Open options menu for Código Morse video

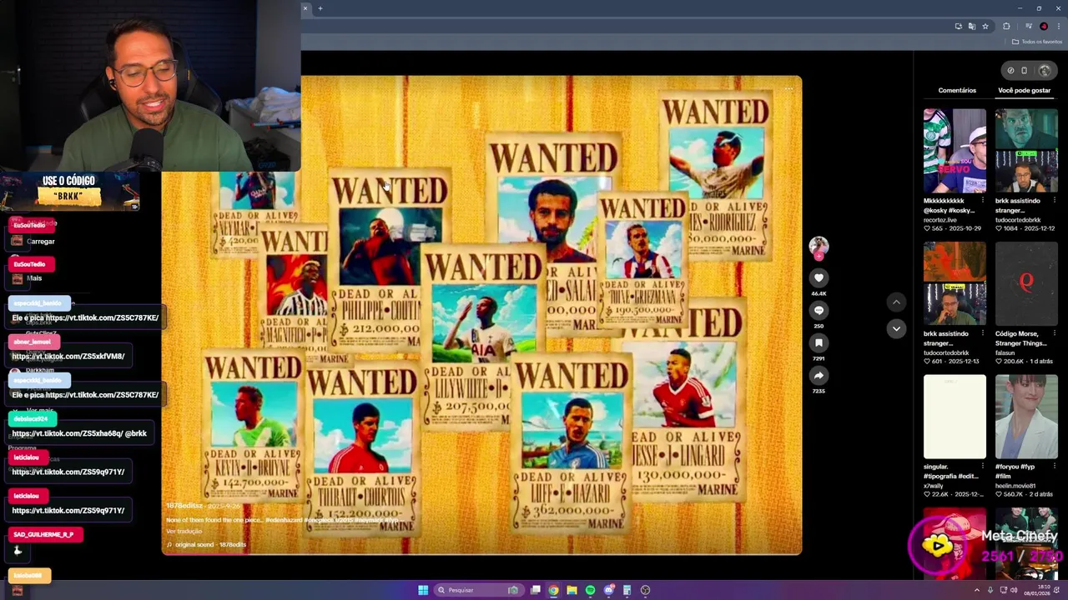click(1054, 333)
